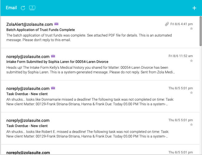
Task: Open the Donnamarie missed deadline message preview
Action: point(90,102)
